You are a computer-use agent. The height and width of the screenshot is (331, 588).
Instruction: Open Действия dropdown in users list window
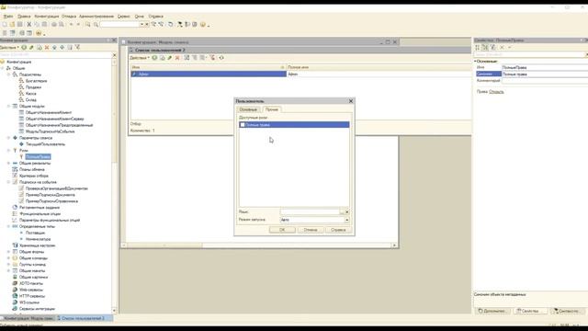140,58
